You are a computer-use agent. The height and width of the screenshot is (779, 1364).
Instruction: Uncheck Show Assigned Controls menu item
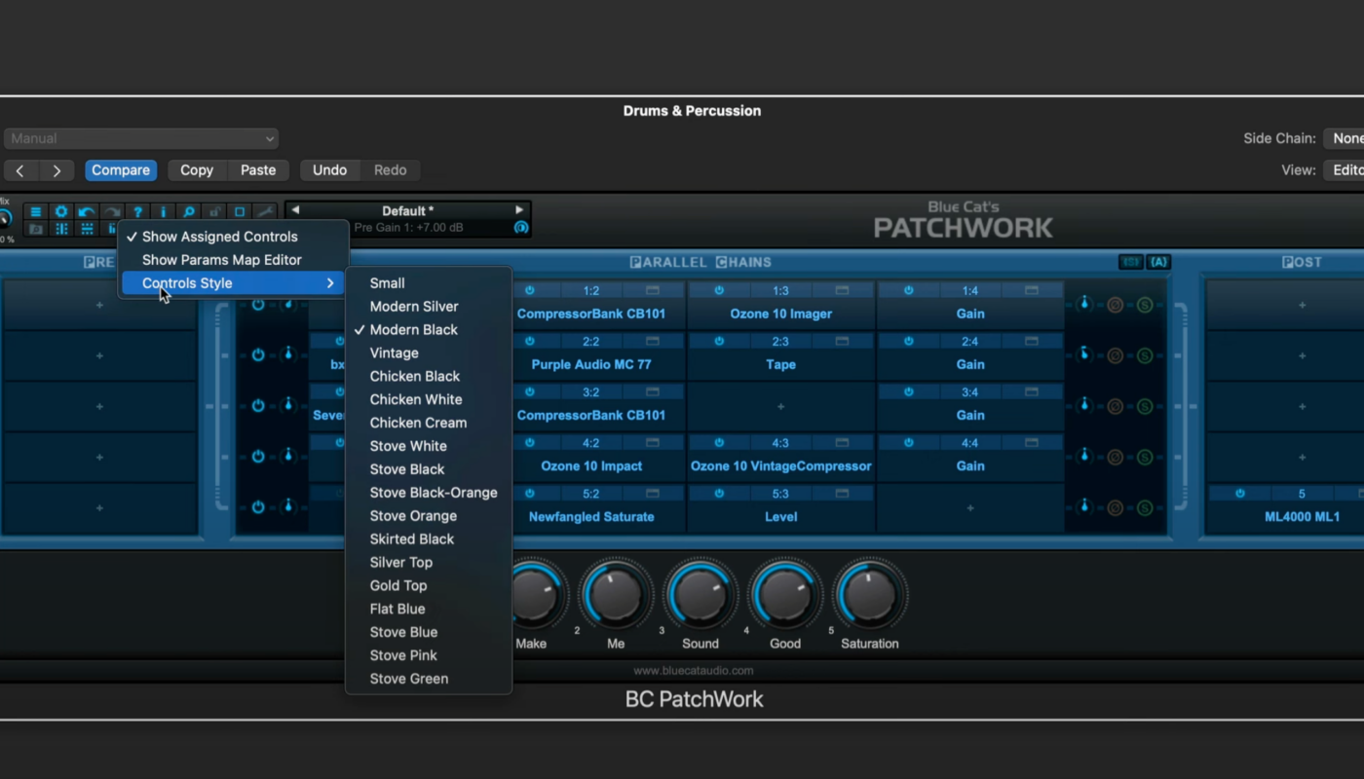pos(234,237)
